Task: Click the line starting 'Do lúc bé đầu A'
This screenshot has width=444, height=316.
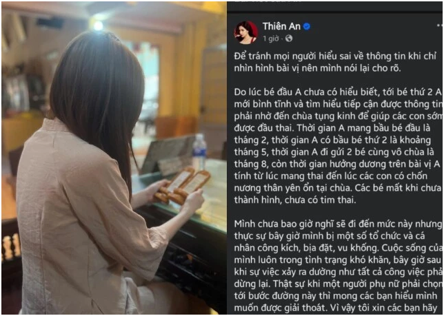Action: click(338, 92)
